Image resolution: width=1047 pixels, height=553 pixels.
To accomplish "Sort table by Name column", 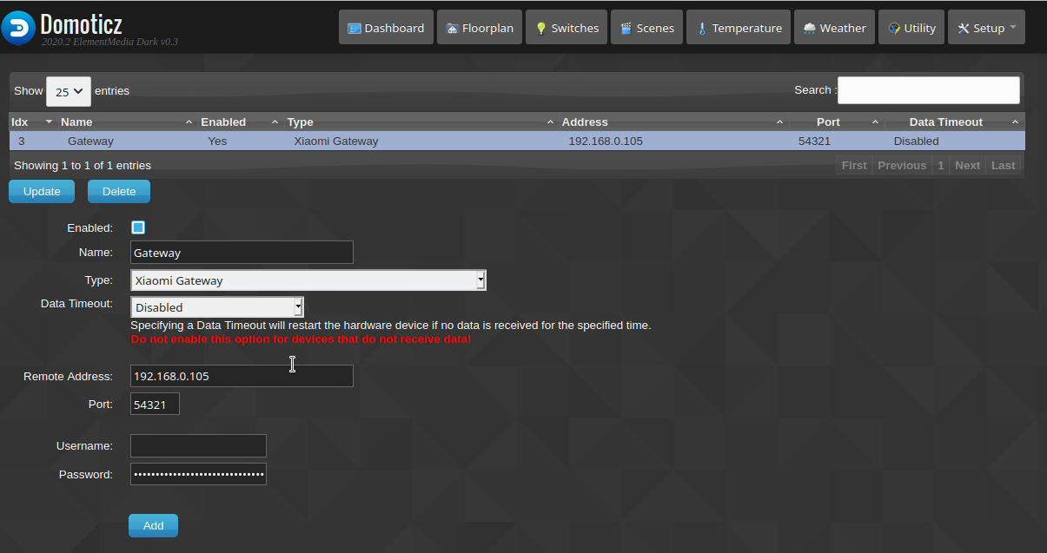I will pyautogui.click(x=127, y=122).
